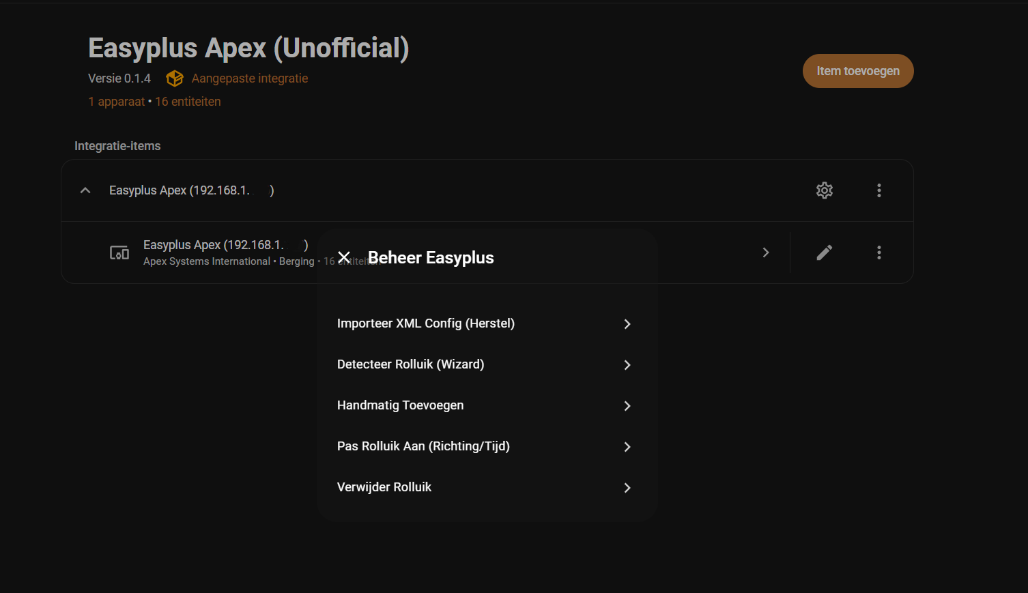Open device details via right chevron
This screenshot has width=1028, height=593.
766,252
